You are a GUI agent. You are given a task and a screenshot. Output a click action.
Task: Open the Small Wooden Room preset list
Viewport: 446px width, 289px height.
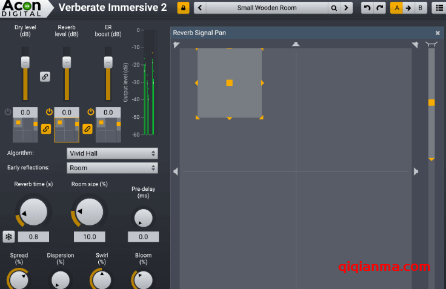coord(267,8)
